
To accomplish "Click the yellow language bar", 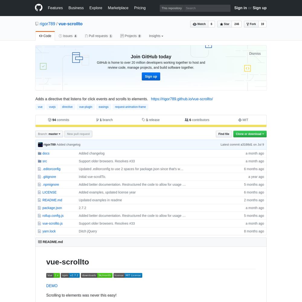I will click(x=151, y=126).
